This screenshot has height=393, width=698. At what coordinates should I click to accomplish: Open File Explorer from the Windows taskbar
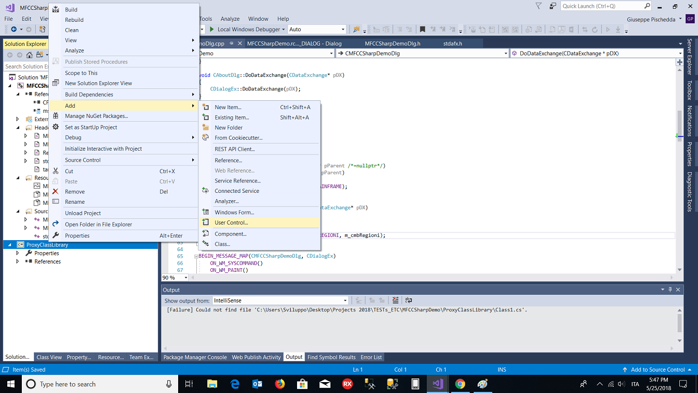[212, 384]
